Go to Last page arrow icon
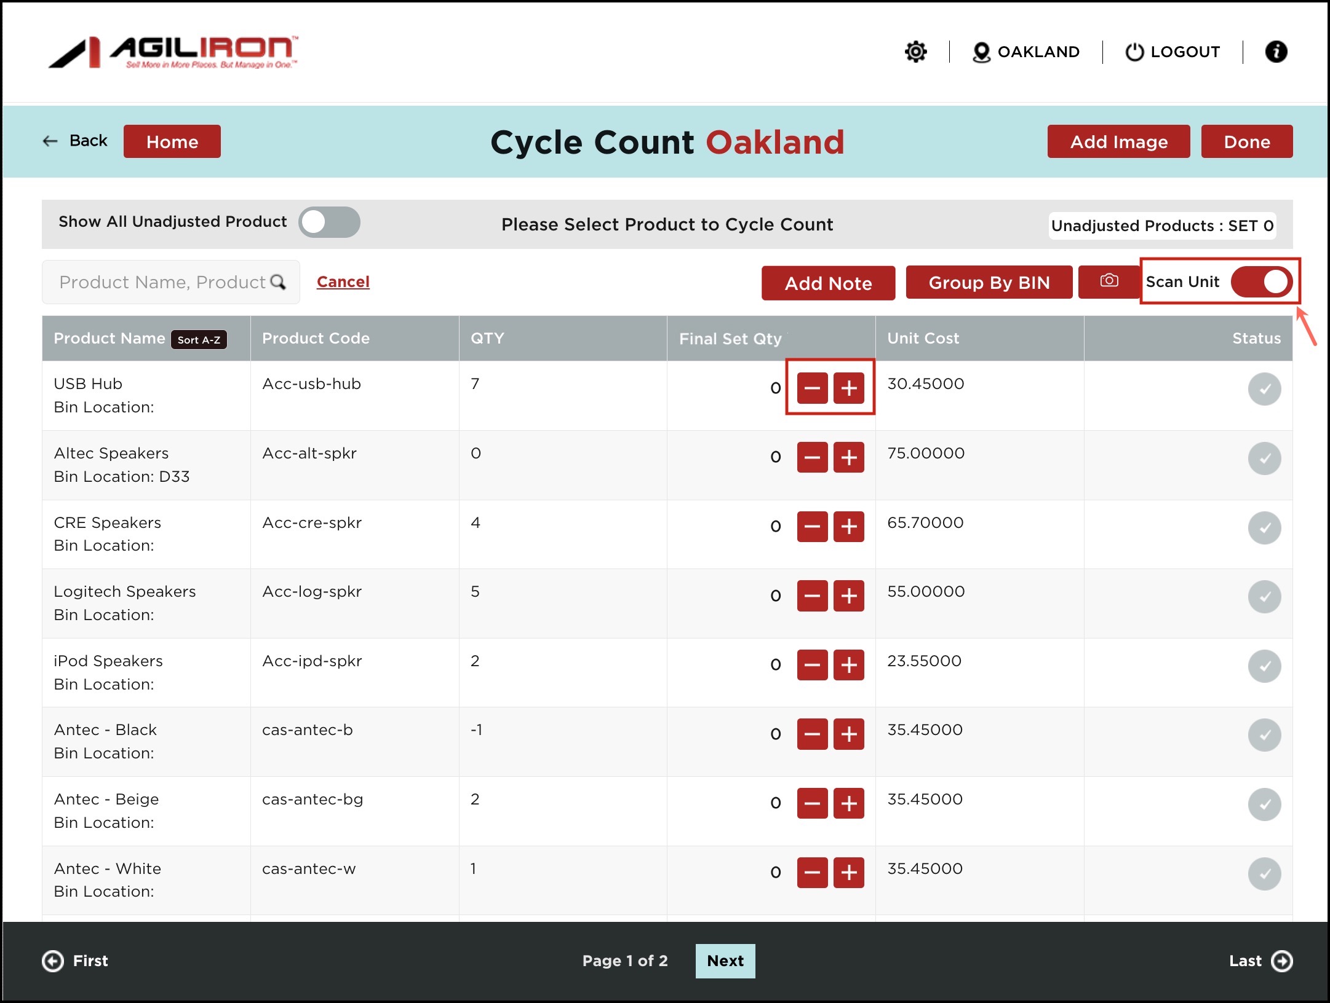 pos(1282,961)
